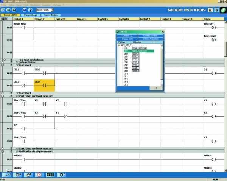Collapse section 4 Start/Stop sur front montant
The height and width of the screenshot is (181, 227).
click(x=3, y=96)
